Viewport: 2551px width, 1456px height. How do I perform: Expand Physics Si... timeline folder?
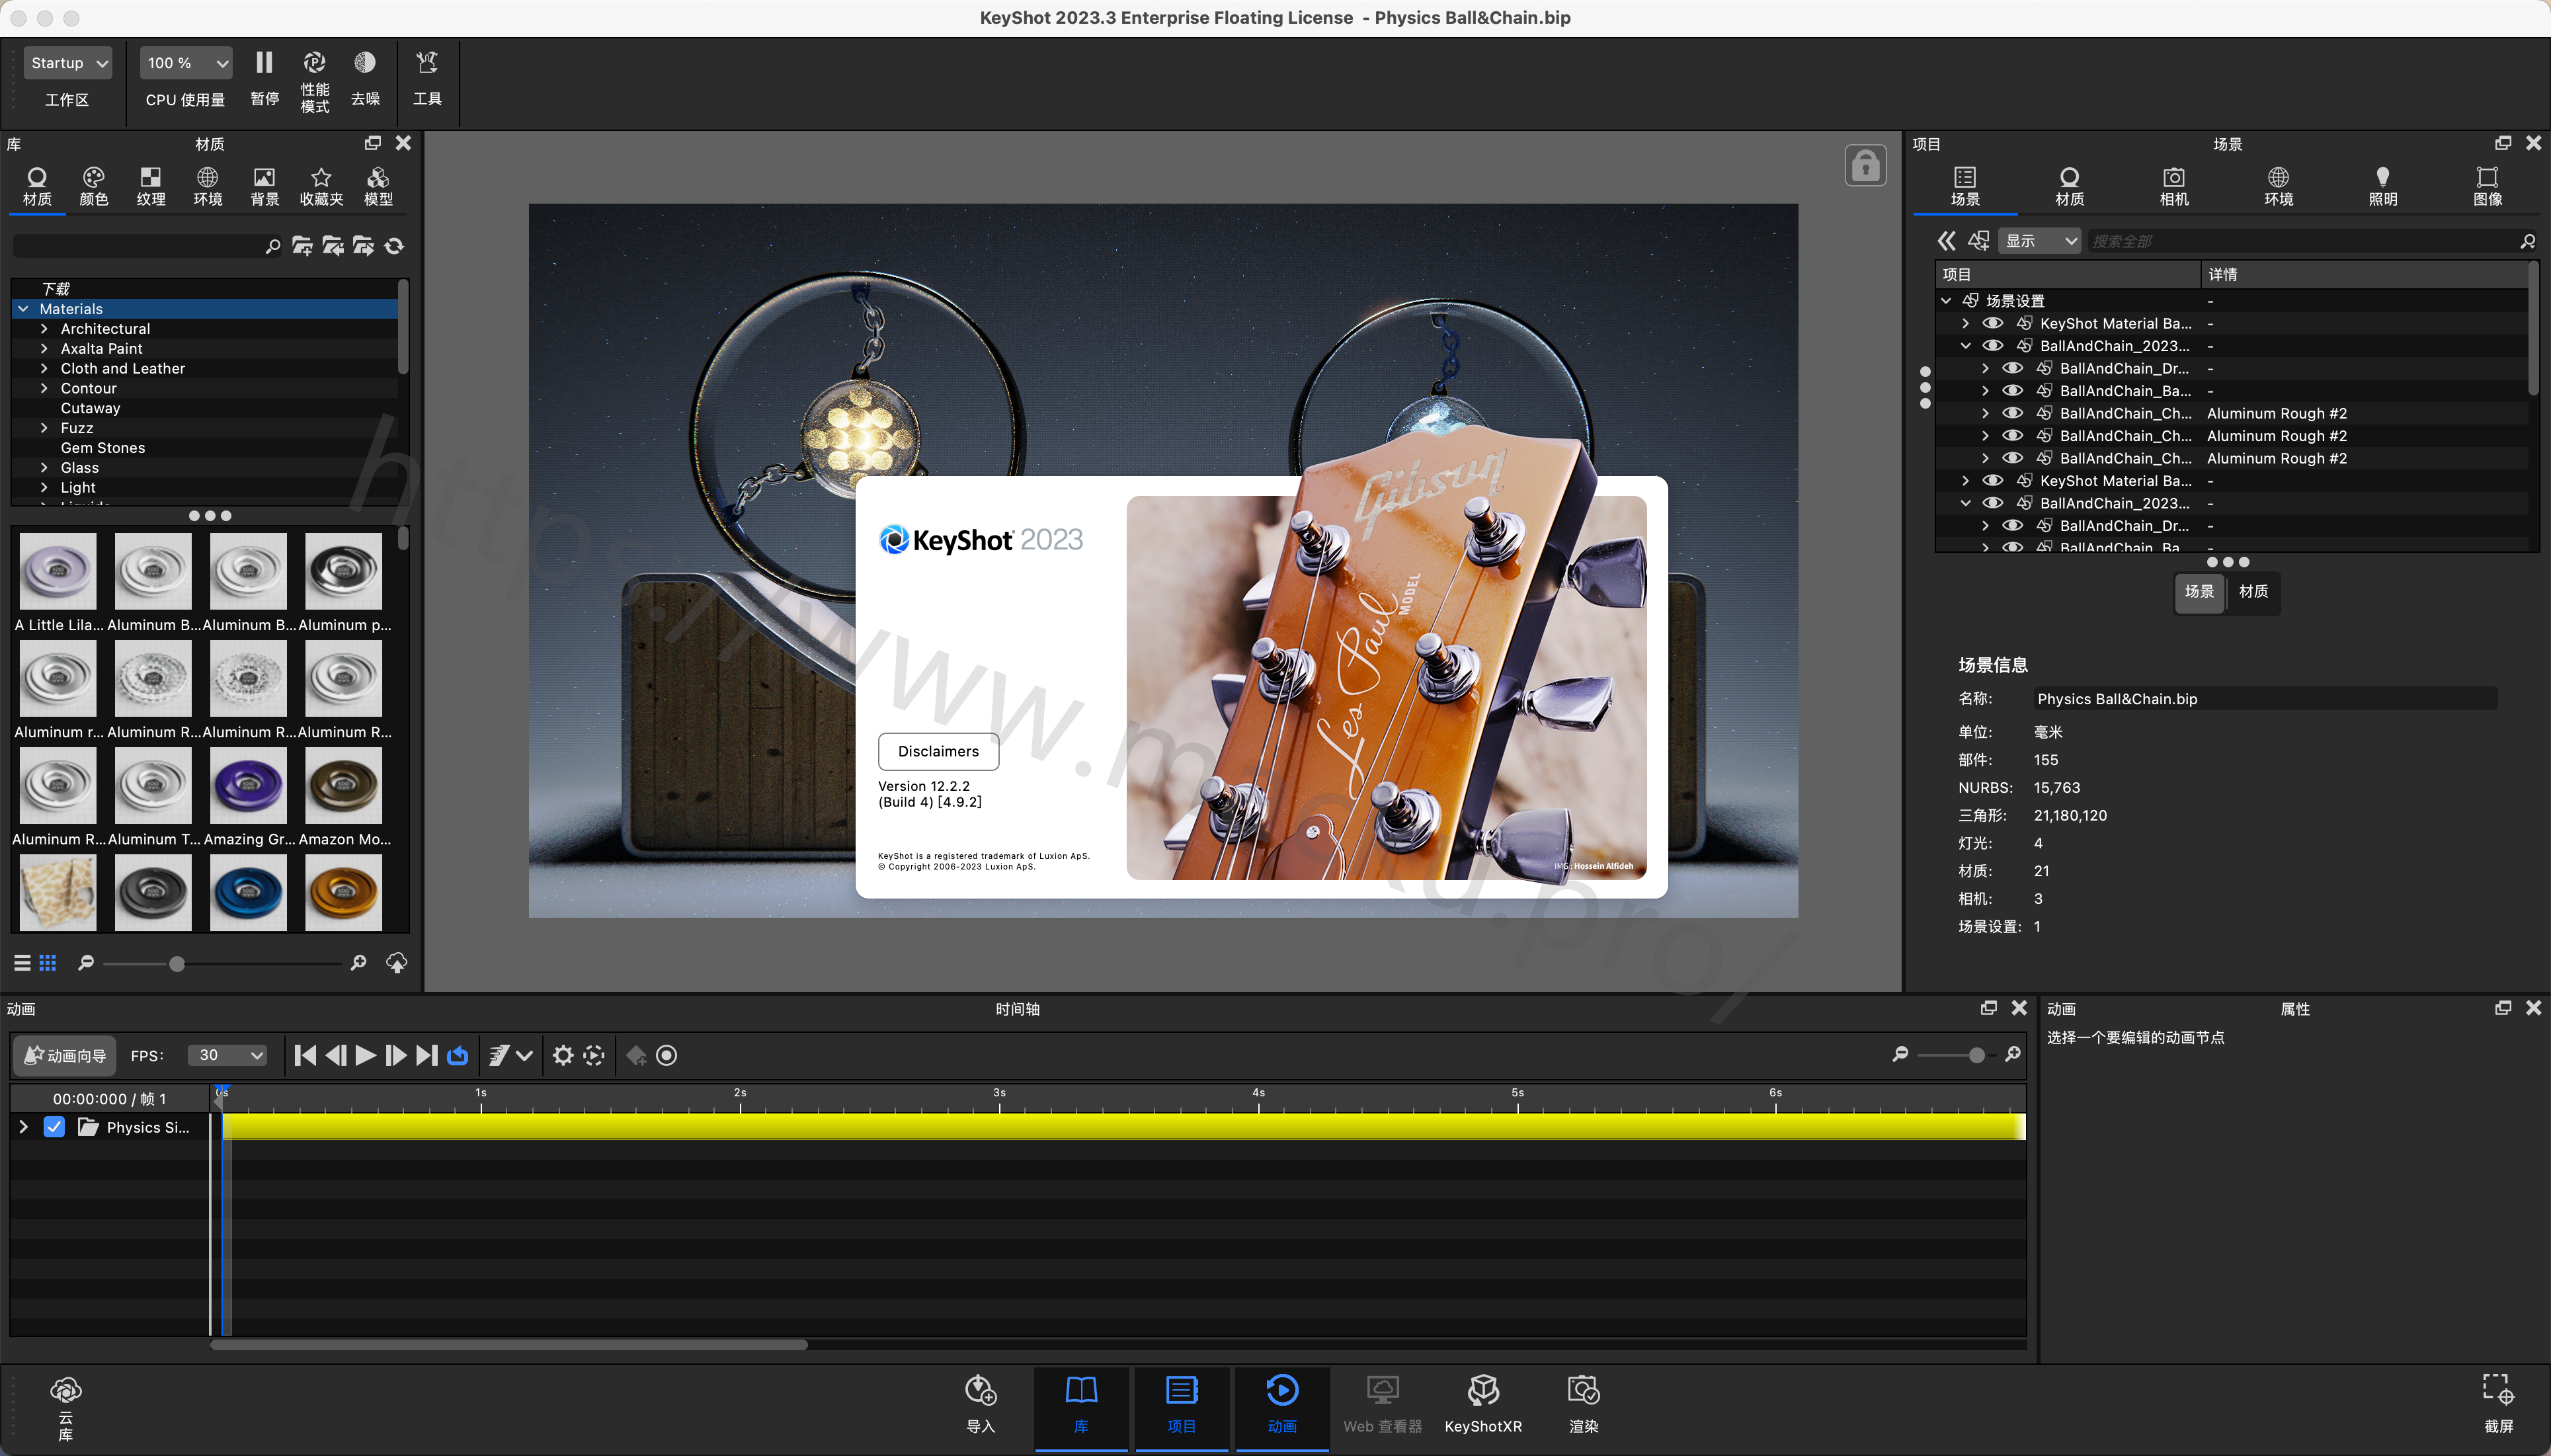pos(23,1127)
